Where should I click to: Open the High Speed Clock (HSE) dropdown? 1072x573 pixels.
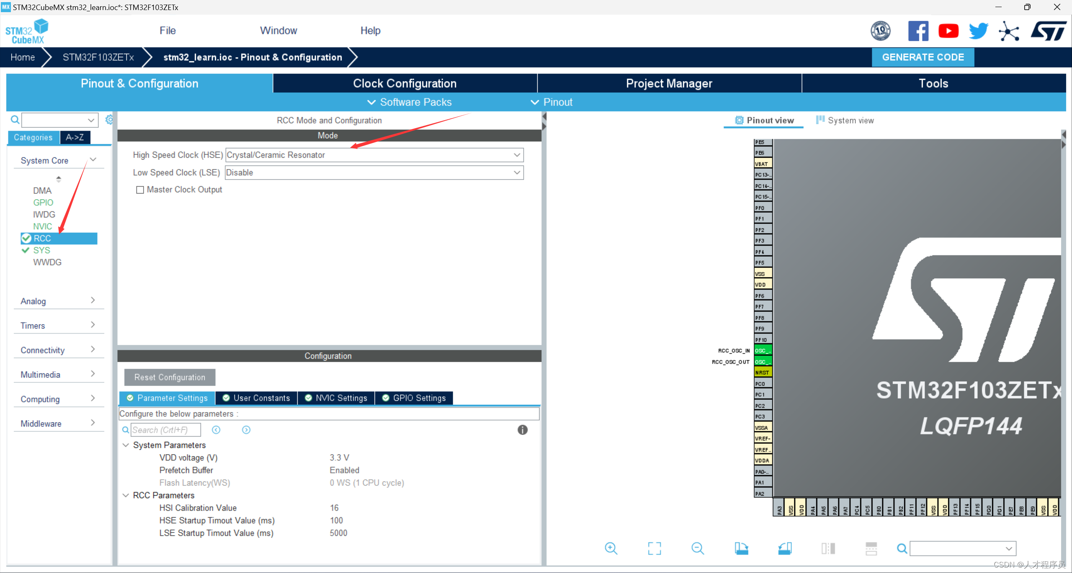(374, 155)
